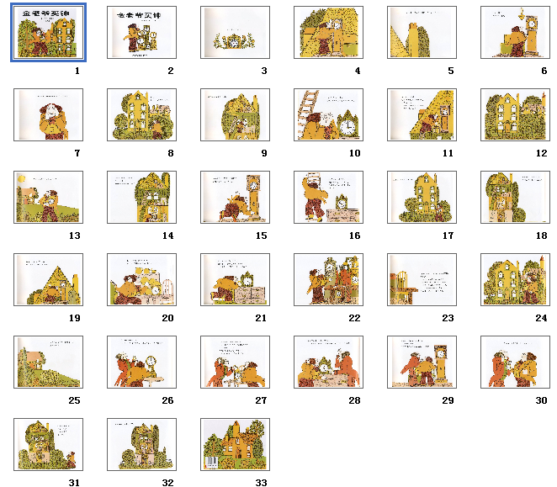Pick slide 12 with tall yellow house
The image size is (557, 487).
pyautogui.click(x=516, y=114)
